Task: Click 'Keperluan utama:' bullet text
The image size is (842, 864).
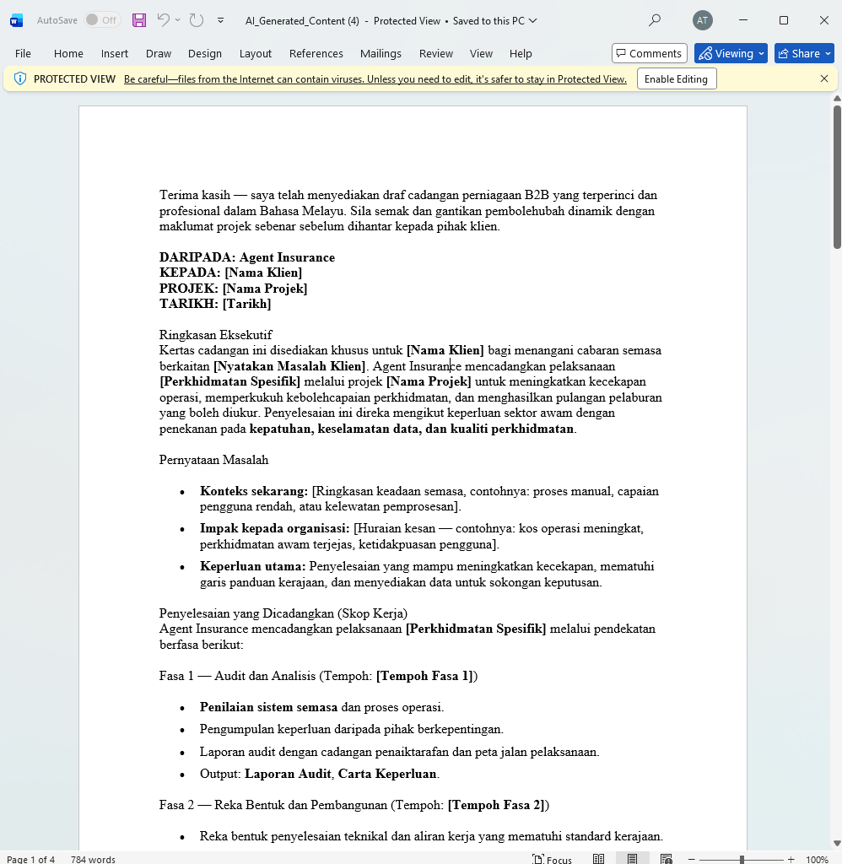Action: click(x=252, y=566)
